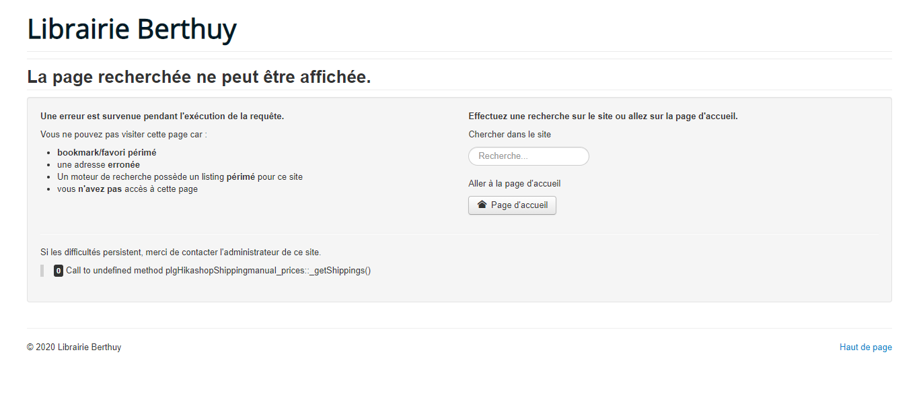Click the 'bookmark/favori périmé' list item

coord(107,153)
